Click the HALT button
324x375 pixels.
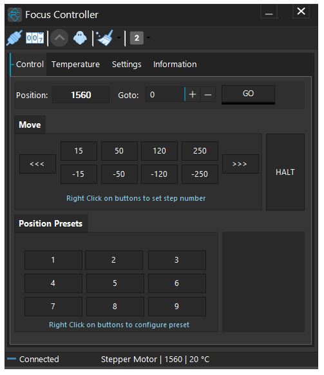285,172
